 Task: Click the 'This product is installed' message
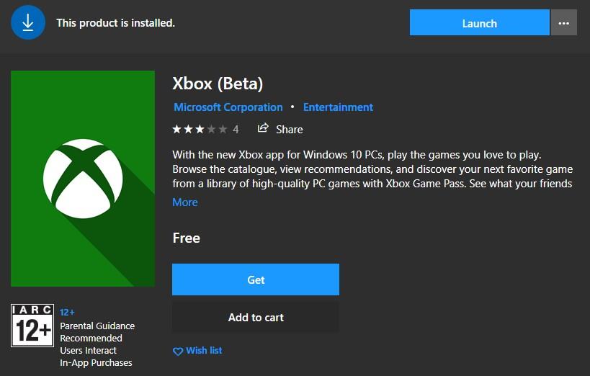[115, 23]
